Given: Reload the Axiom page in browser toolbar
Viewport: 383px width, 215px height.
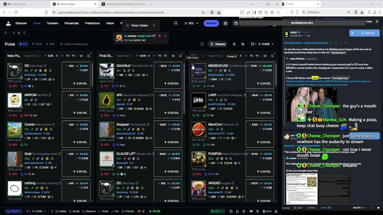Looking at the screenshot, I should pyautogui.click(x=16, y=13).
